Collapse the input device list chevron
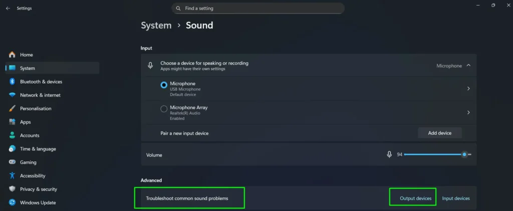This screenshot has width=513, height=211. (x=468, y=65)
